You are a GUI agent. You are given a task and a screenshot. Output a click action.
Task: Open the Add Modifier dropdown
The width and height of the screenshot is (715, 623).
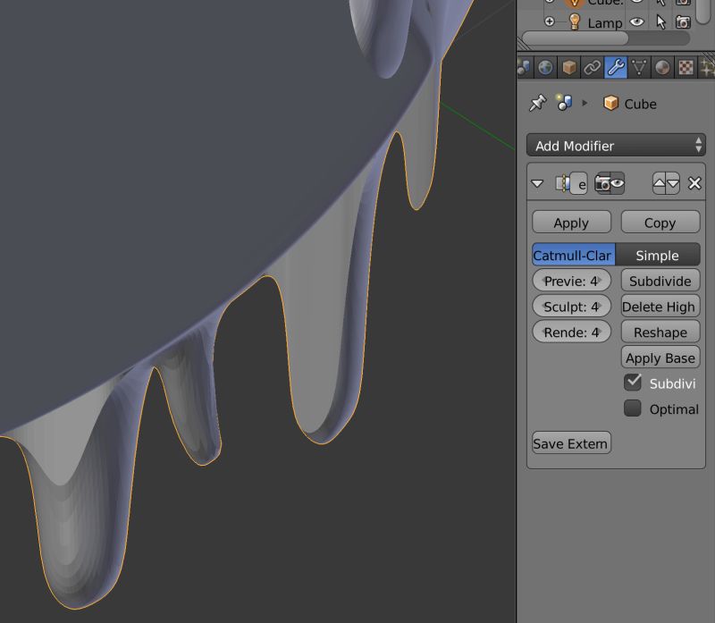click(x=615, y=146)
